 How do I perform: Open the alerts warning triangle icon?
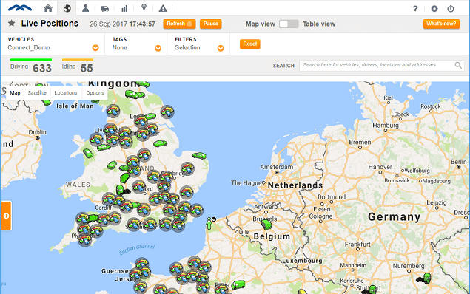click(163, 8)
